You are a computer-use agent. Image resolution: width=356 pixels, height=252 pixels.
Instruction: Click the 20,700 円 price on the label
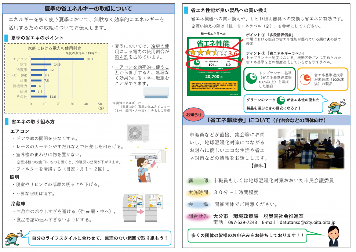pyautogui.click(x=214, y=76)
